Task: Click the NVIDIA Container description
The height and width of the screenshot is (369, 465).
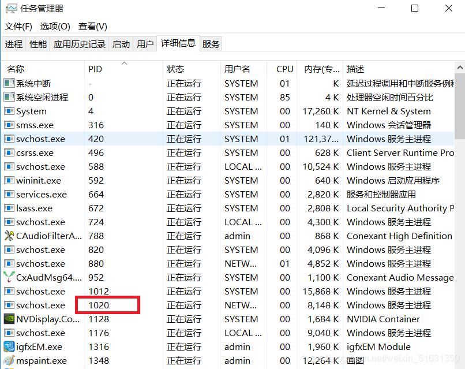Action: point(384,319)
